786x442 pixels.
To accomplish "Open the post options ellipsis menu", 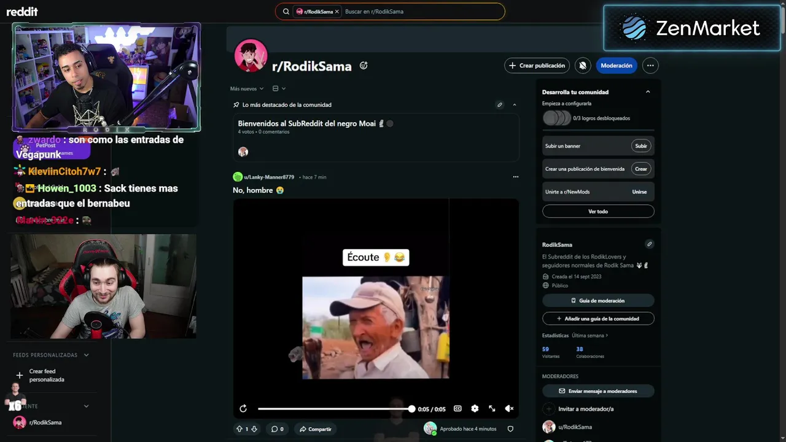I will pyautogui.click(x=516, y=177).
